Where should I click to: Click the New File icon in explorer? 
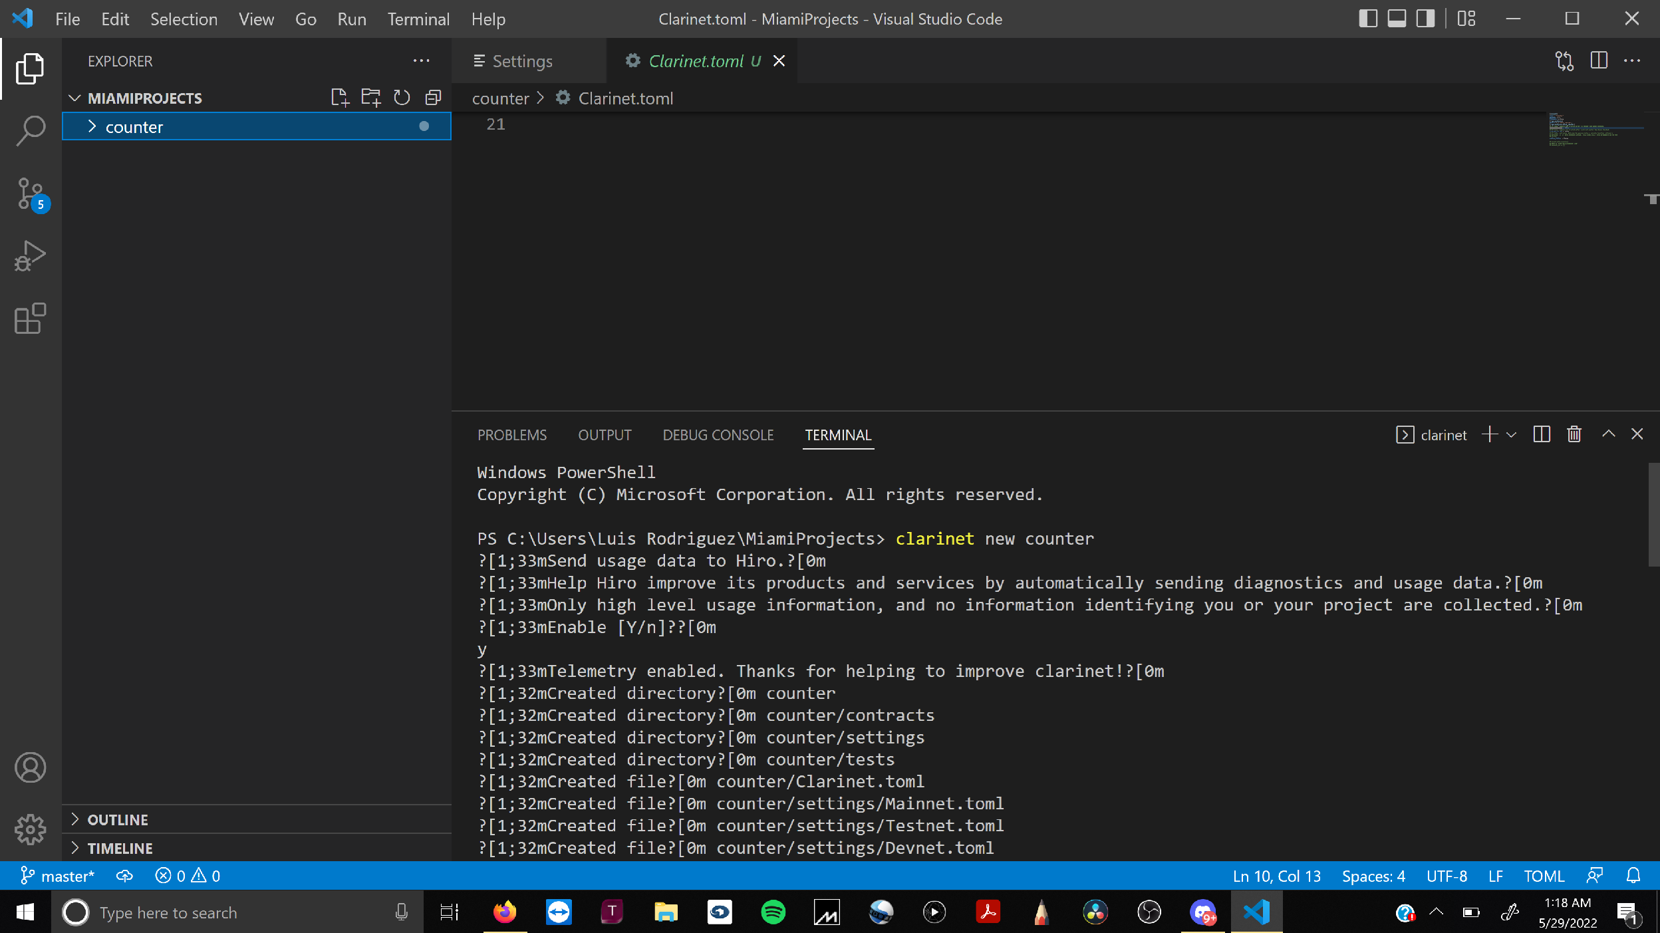340,98
